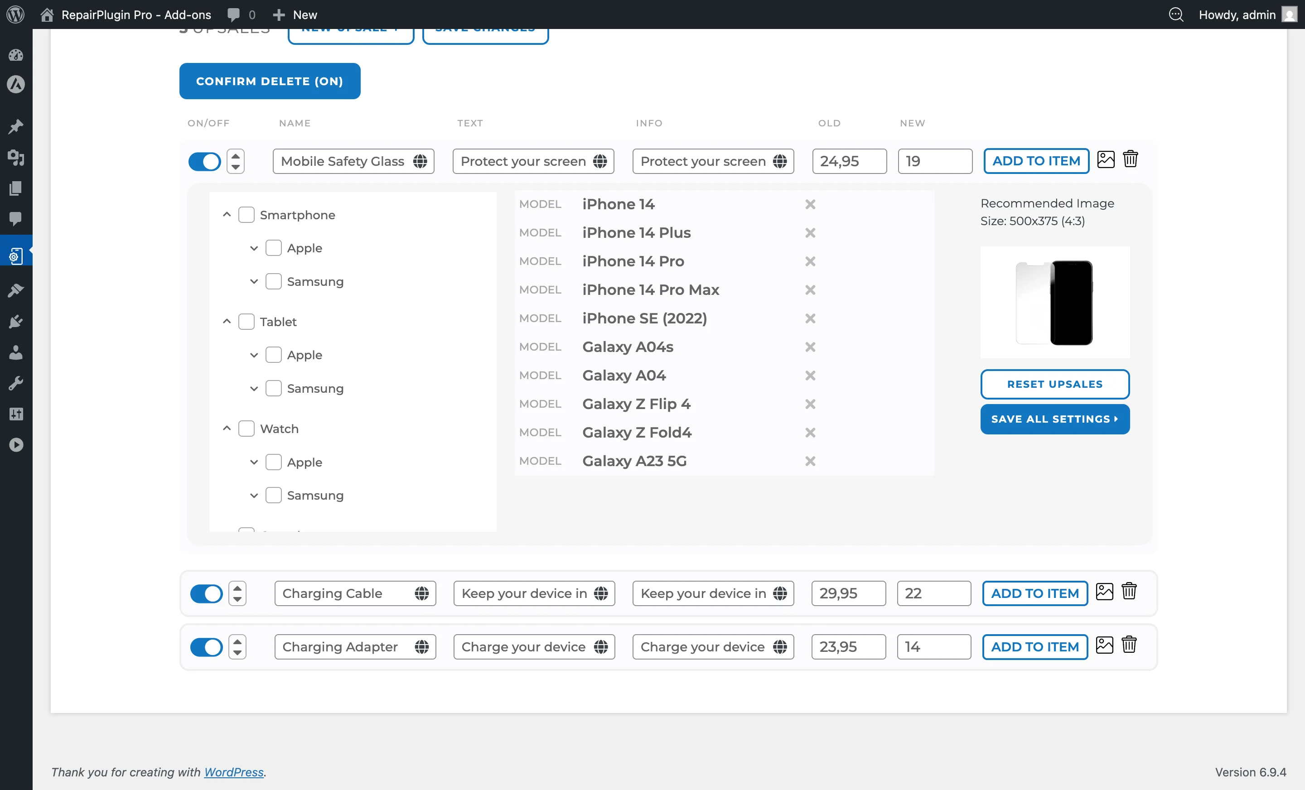Open the image picker for Charging Cable upsale
Image resolution: width=1305 pixels, height=790 pixels.
1105,592
